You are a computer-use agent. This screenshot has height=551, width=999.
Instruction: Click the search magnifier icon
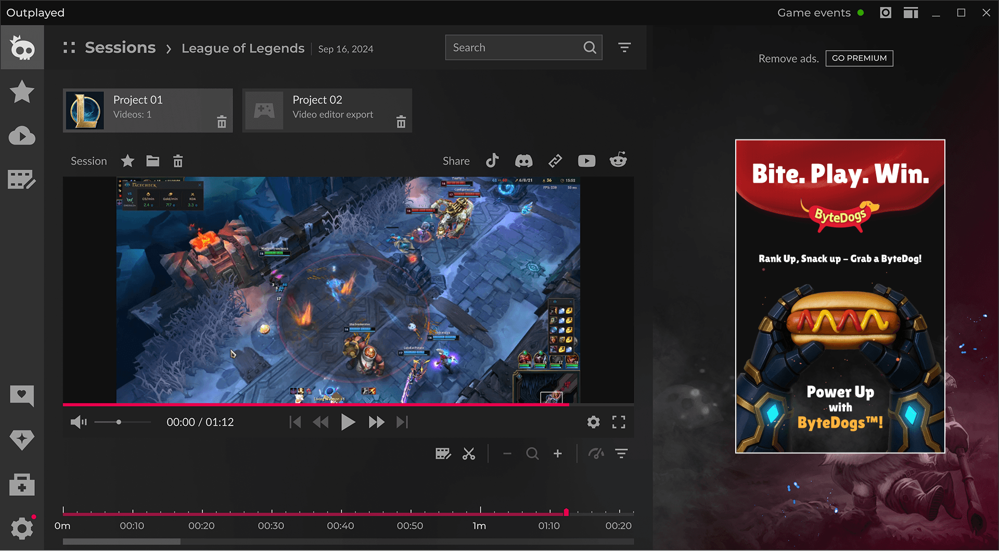tap(590, 47)
